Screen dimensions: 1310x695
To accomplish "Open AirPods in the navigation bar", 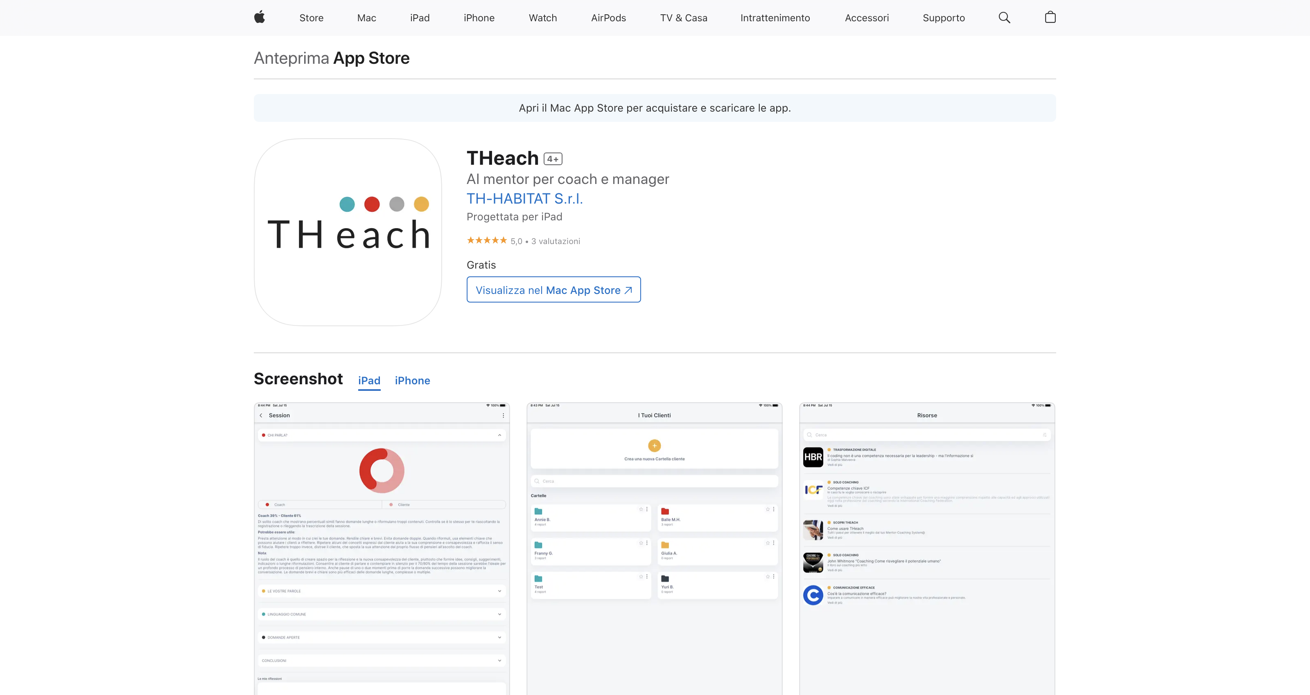I will coord(608,18).
